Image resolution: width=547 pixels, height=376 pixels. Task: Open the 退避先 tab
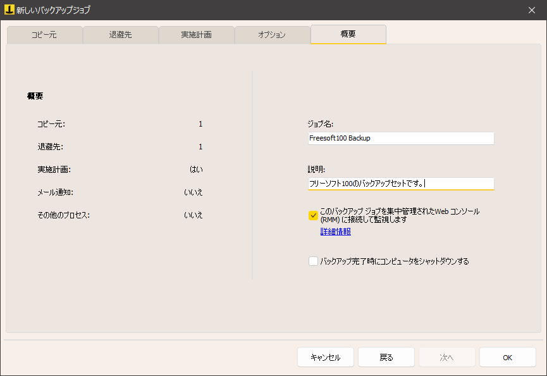point(121,35)
